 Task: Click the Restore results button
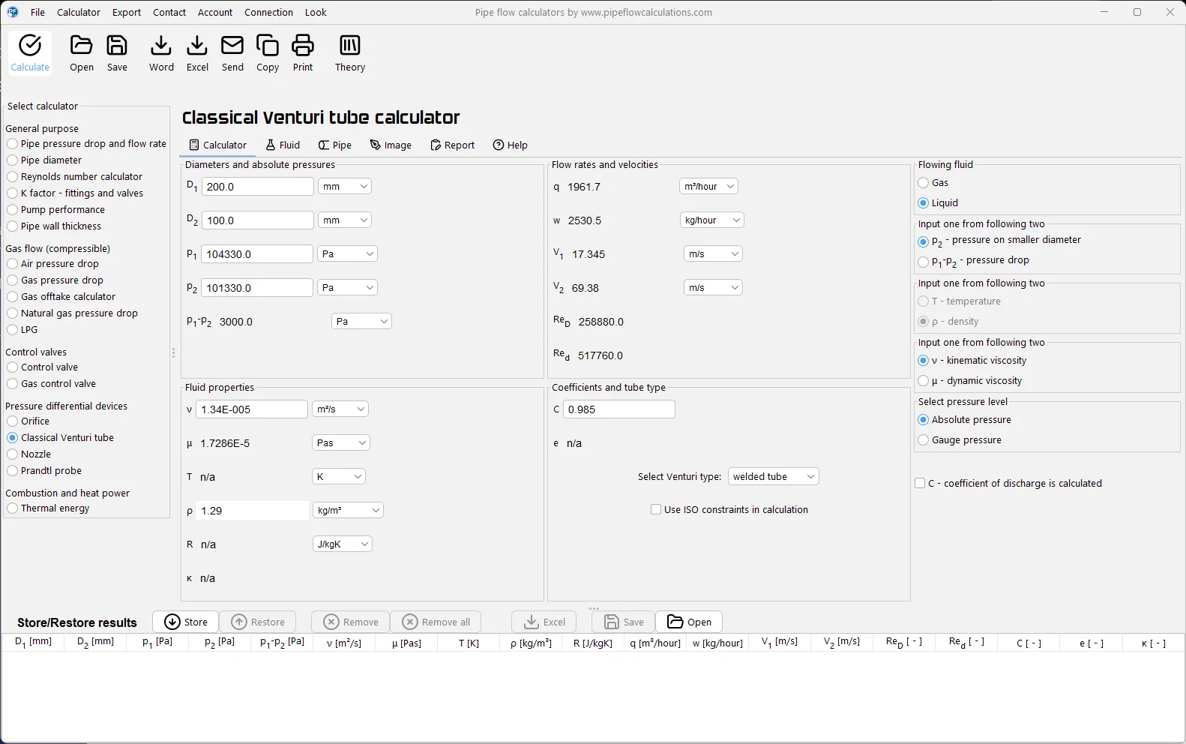pyautogui.click(x=258, y=622)
